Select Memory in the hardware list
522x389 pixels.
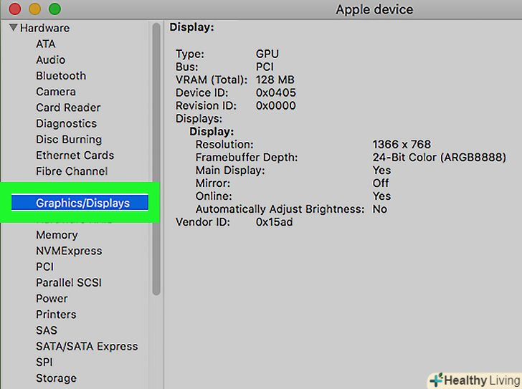pyautogui.click(x=57, y=235)
